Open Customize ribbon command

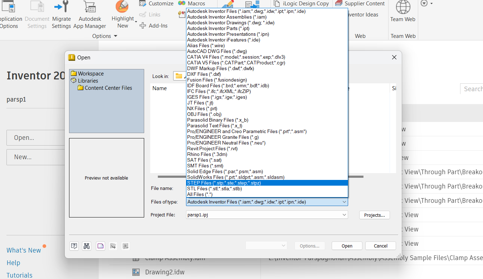[x=156, y=4]
